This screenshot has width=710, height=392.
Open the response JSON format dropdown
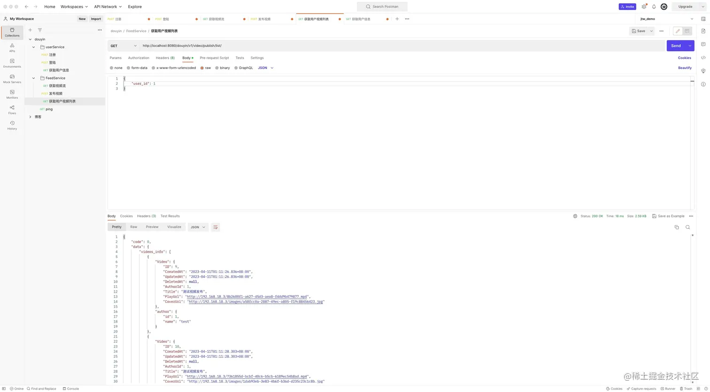pos(198,227)
